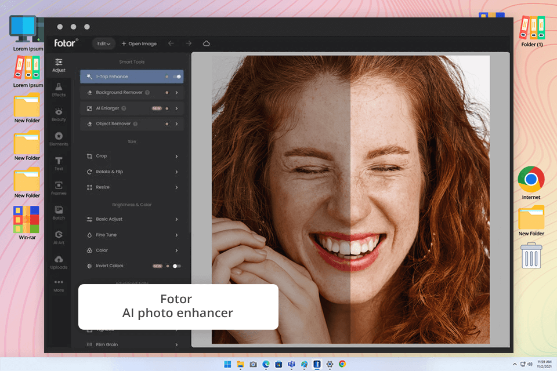Select Rotate & Flip tool
Screen dimensions: 557x371
[x=132, y=172]
